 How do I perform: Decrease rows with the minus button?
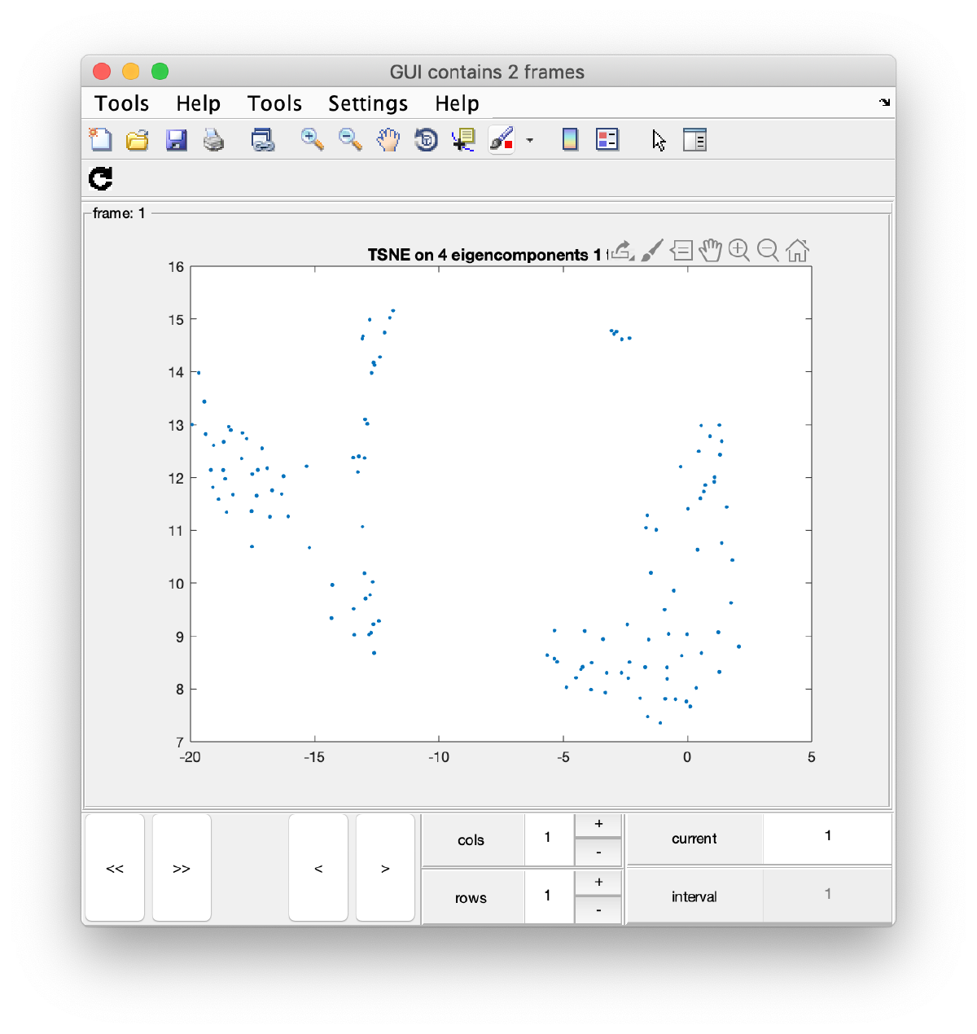coord(598,909)
